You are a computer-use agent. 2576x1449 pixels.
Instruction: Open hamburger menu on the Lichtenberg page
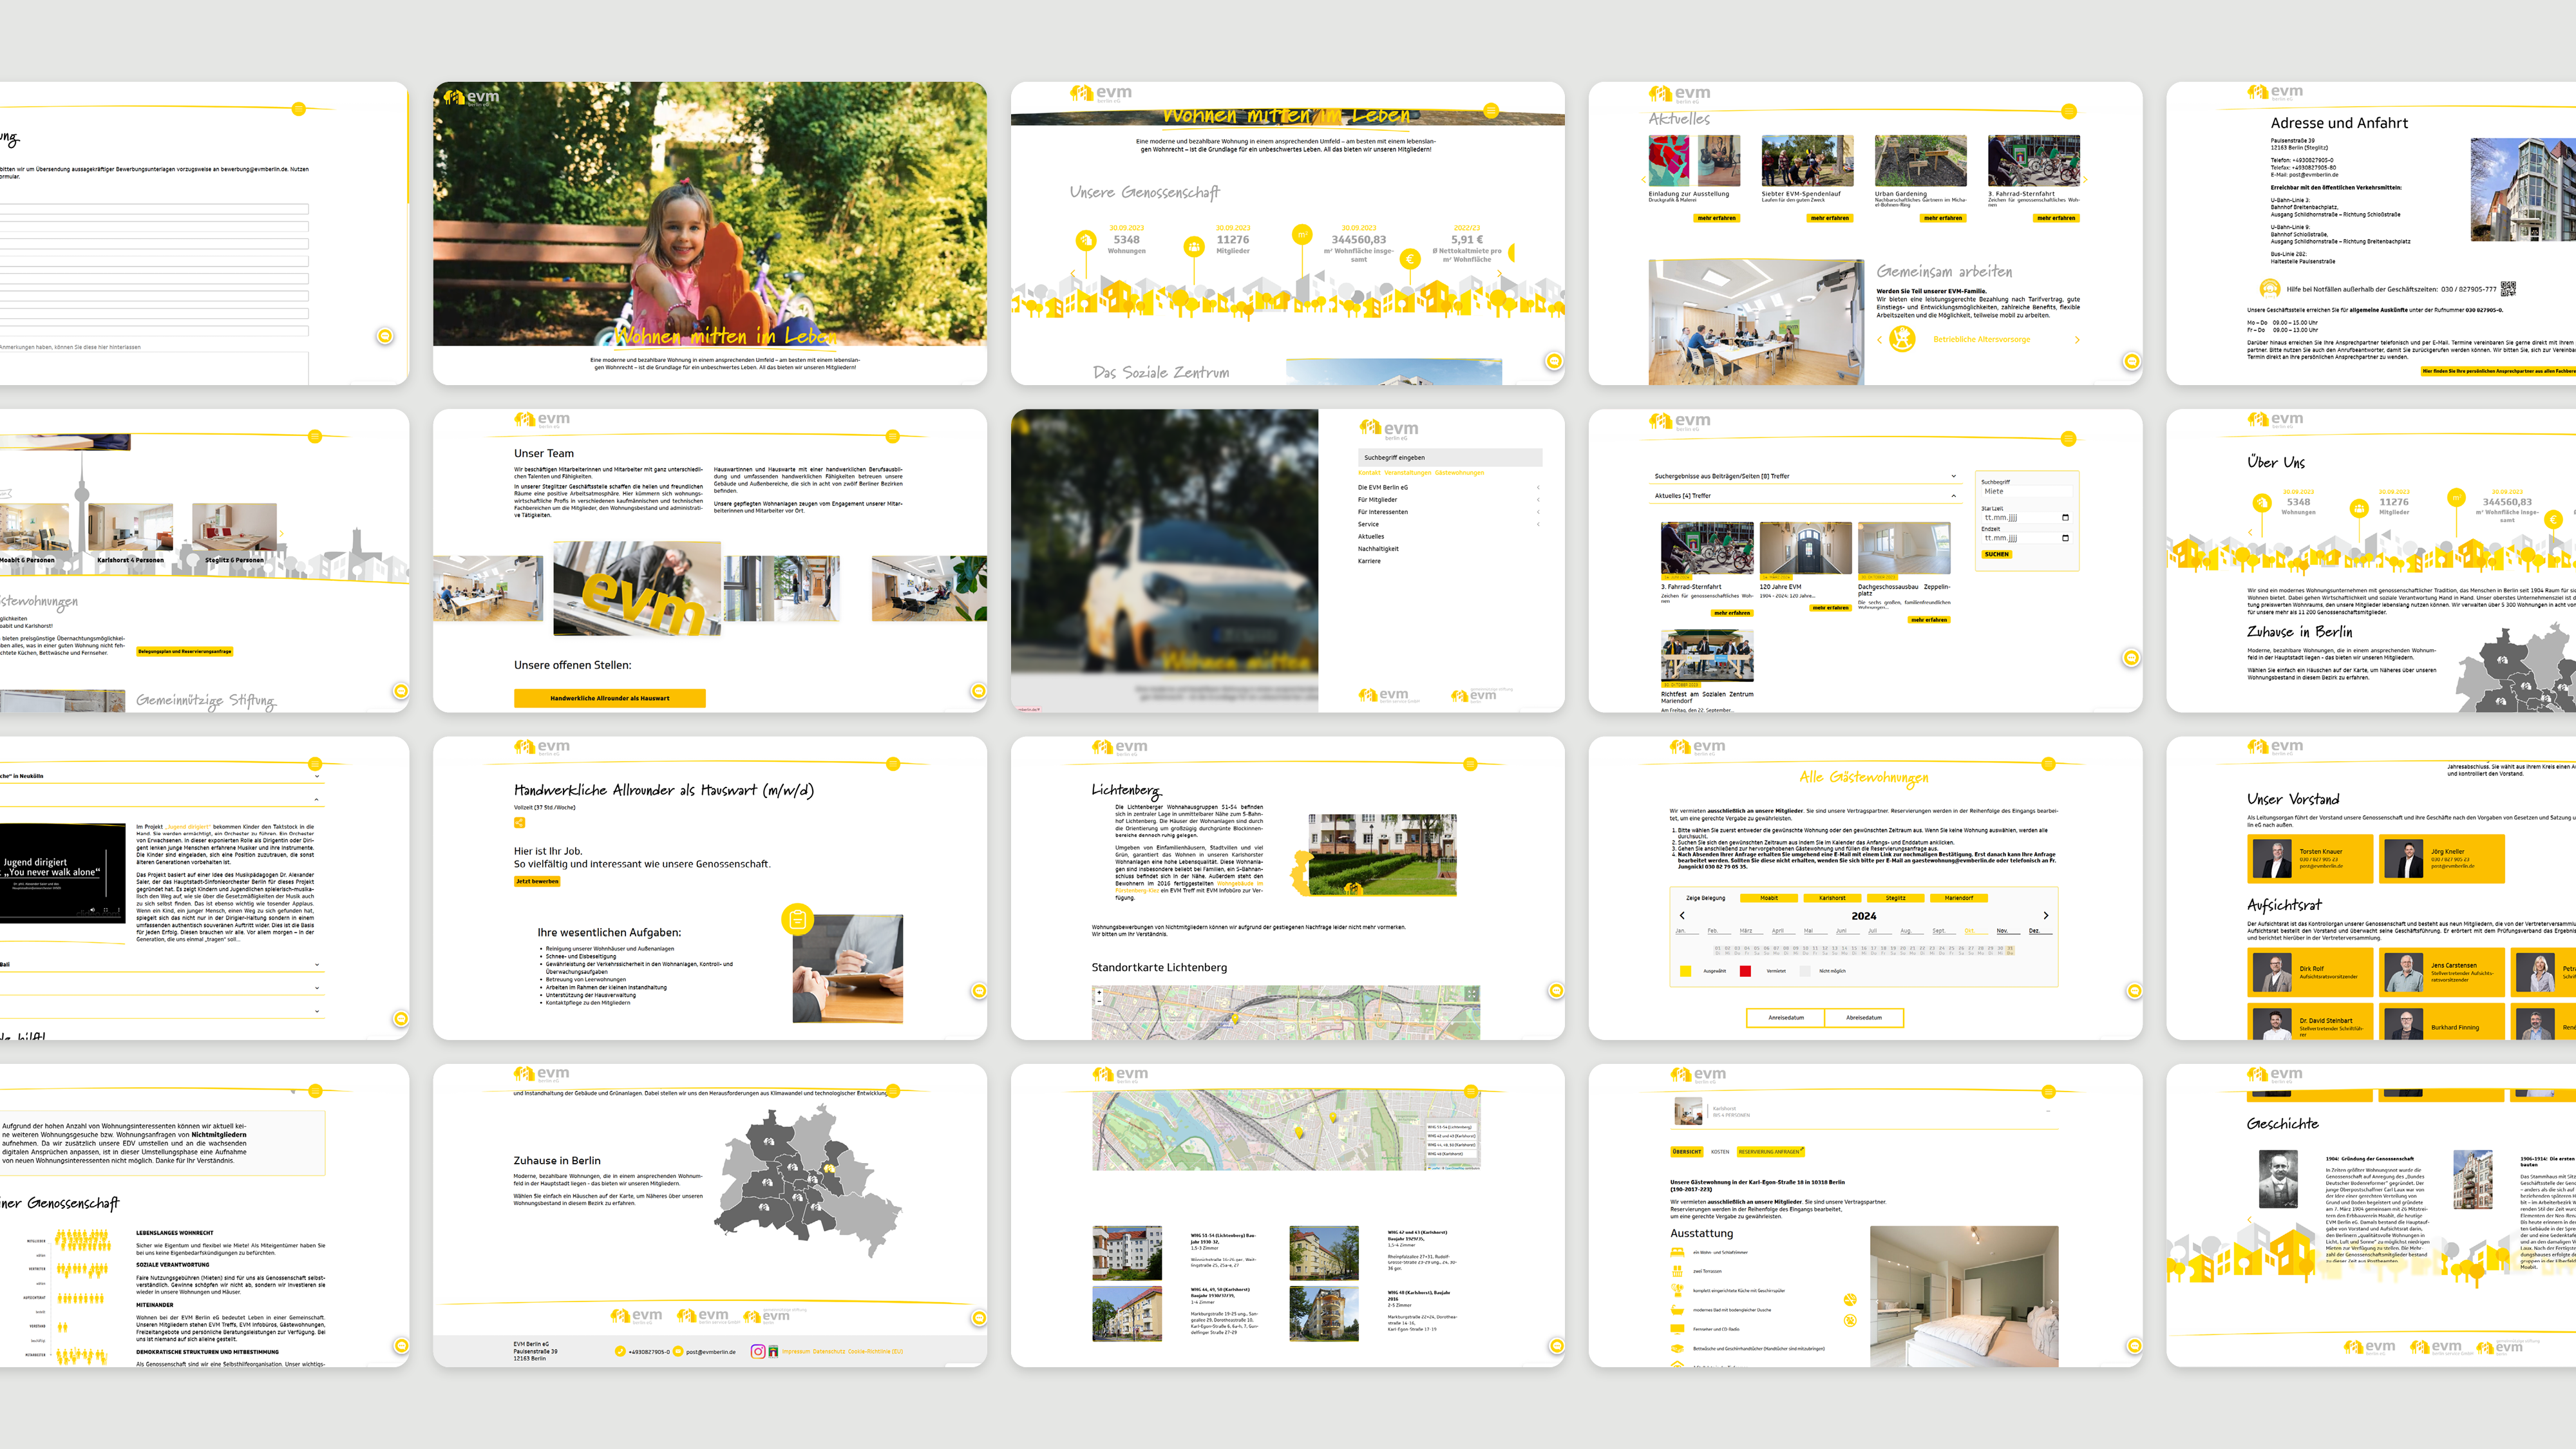coord(1470,764)
